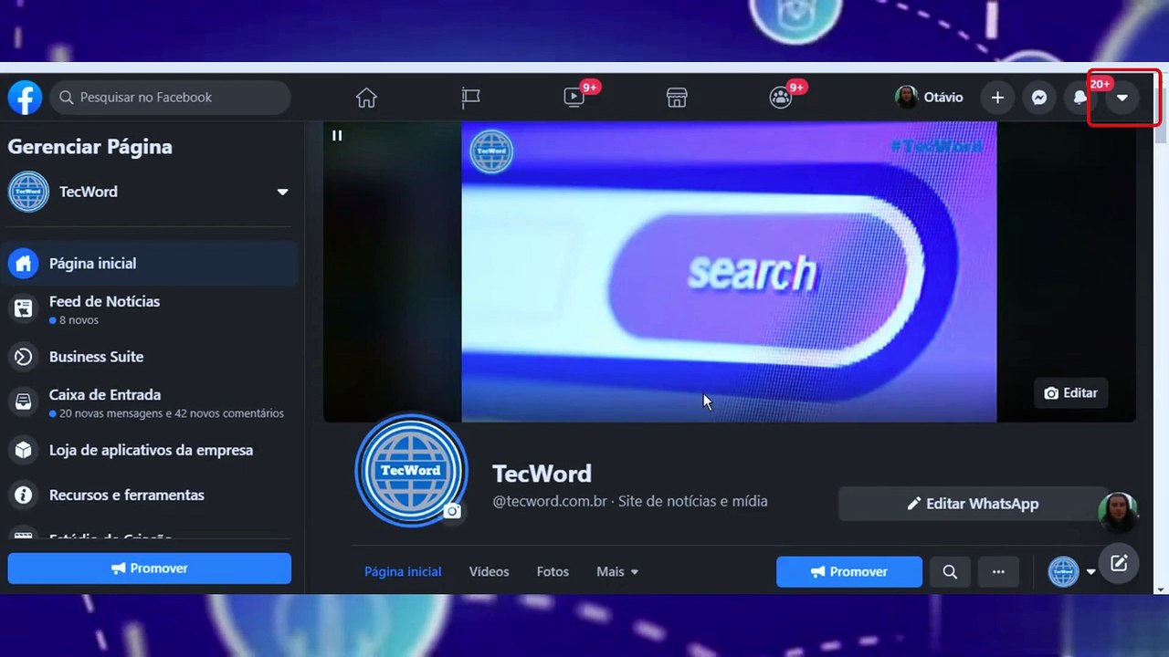This screenshot has height=657, width=1169.
Task: Click the Pesquisar no Facebook search field
Action: (171, 98)
